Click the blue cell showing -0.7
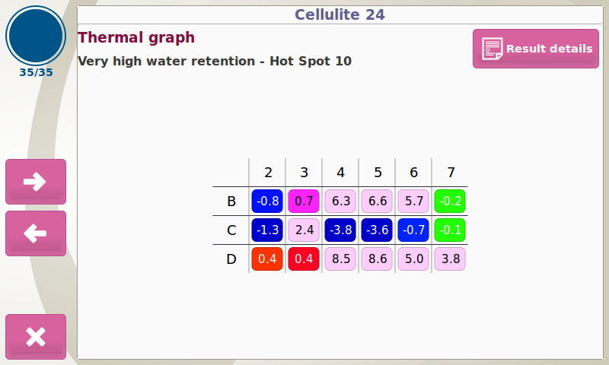Viewport: 609px width, 365px height. point(413,230)
